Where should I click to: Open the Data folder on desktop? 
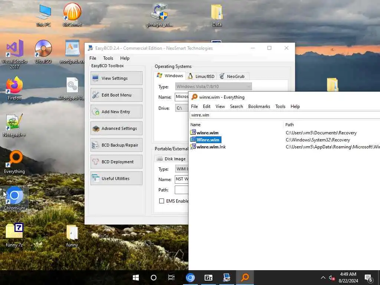click(x=217, y=14)
